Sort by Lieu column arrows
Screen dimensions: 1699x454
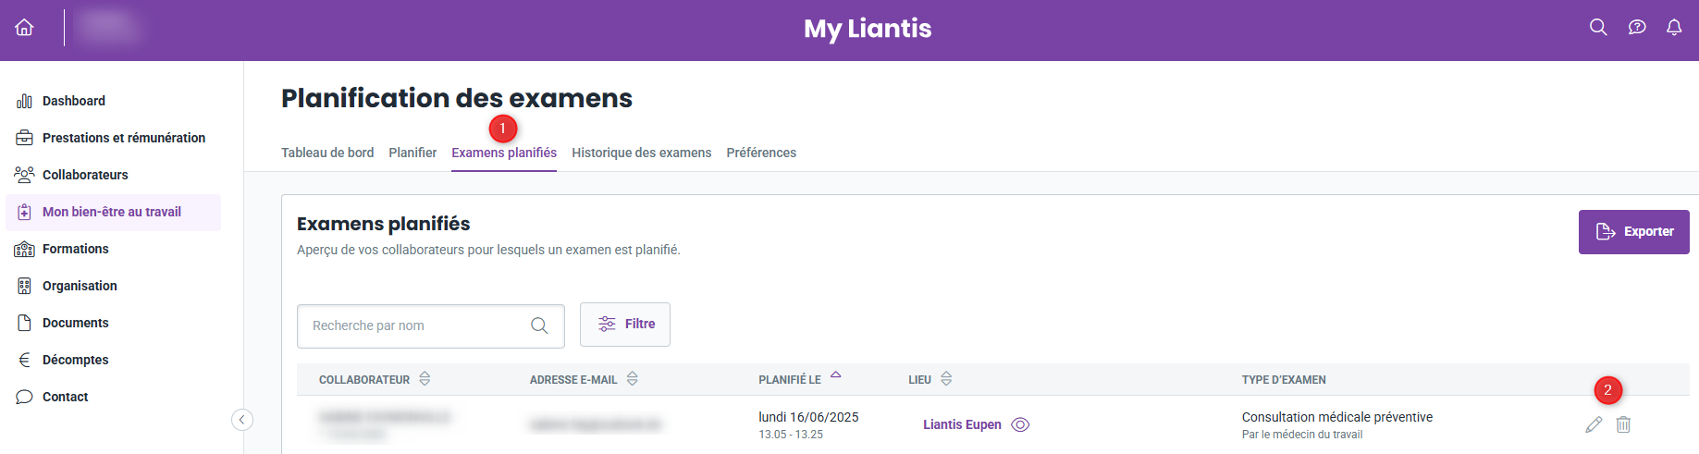946,379
